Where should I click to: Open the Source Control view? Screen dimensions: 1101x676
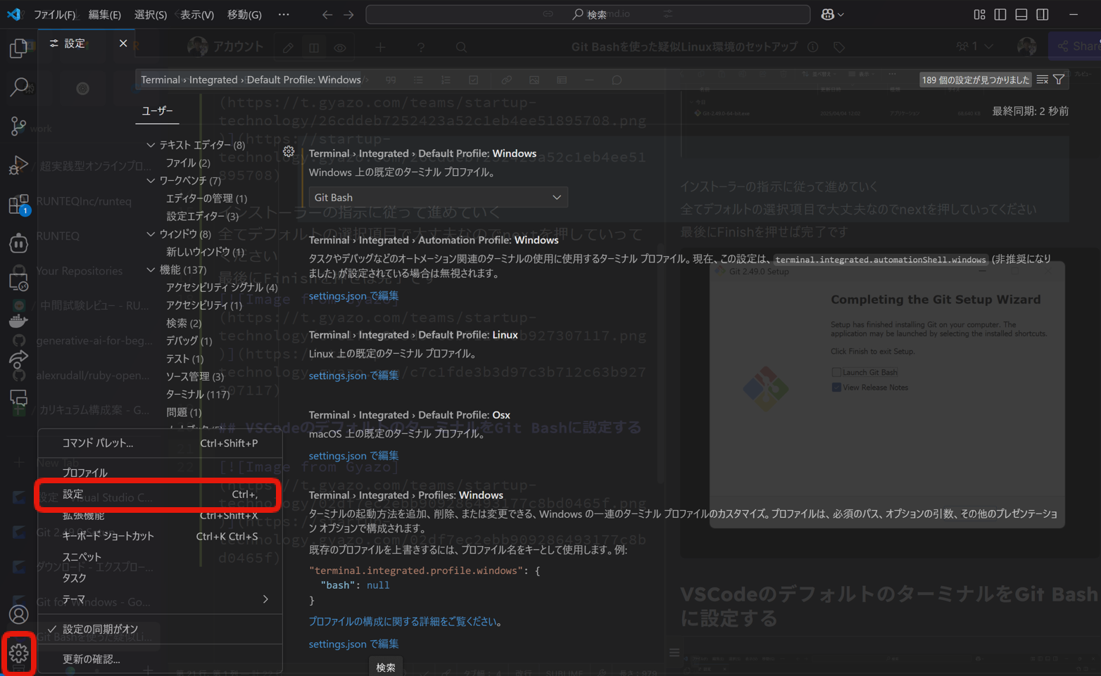(19, 127)
